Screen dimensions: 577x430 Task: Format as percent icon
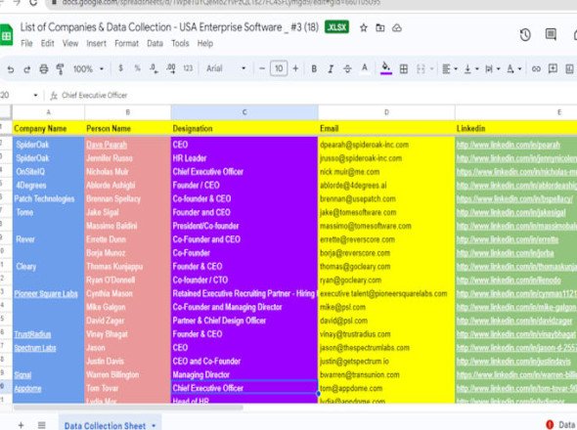pyautogui.click(x=137, y=68)
